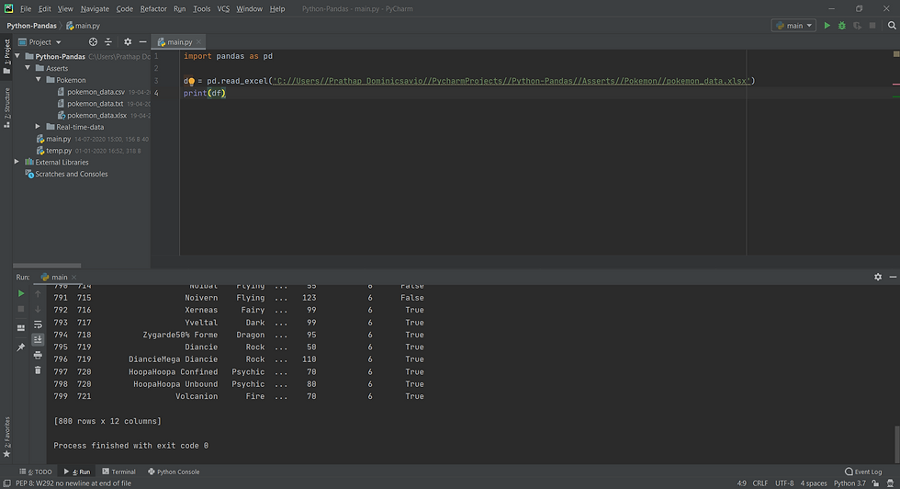Click Python-Pandas in the breadcrumb bar
The height and width of the screenshot is (489, 900).
pyautogui.click(x=31, y=26)
